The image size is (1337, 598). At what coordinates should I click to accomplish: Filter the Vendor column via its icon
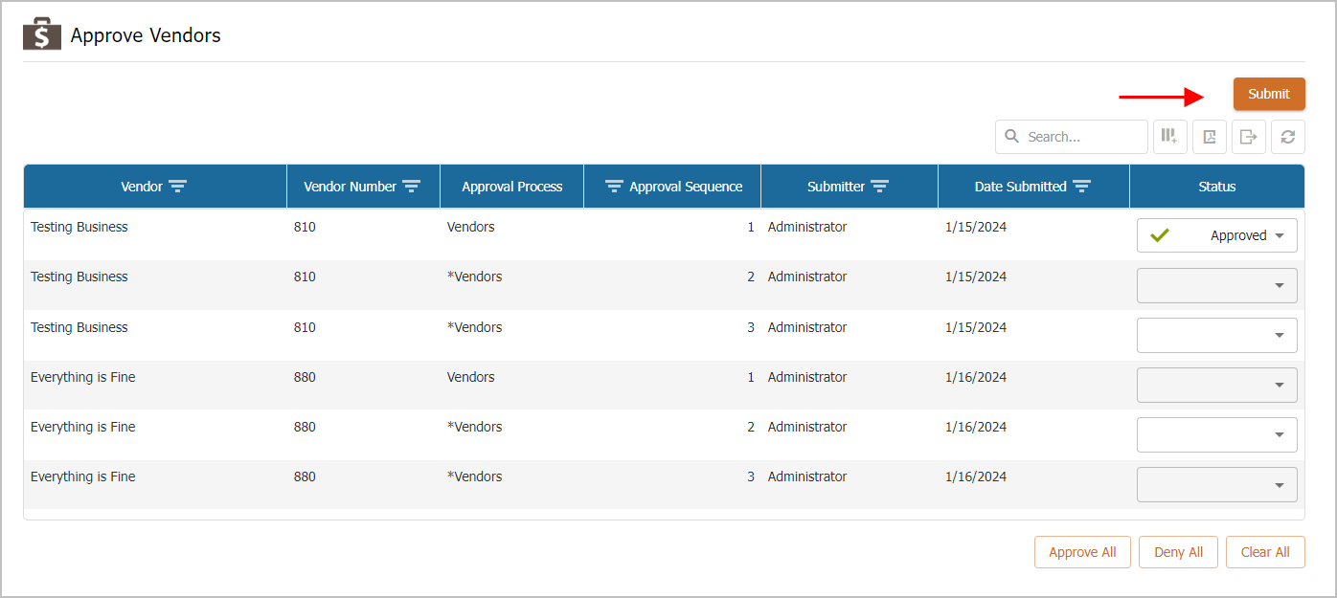177,187
